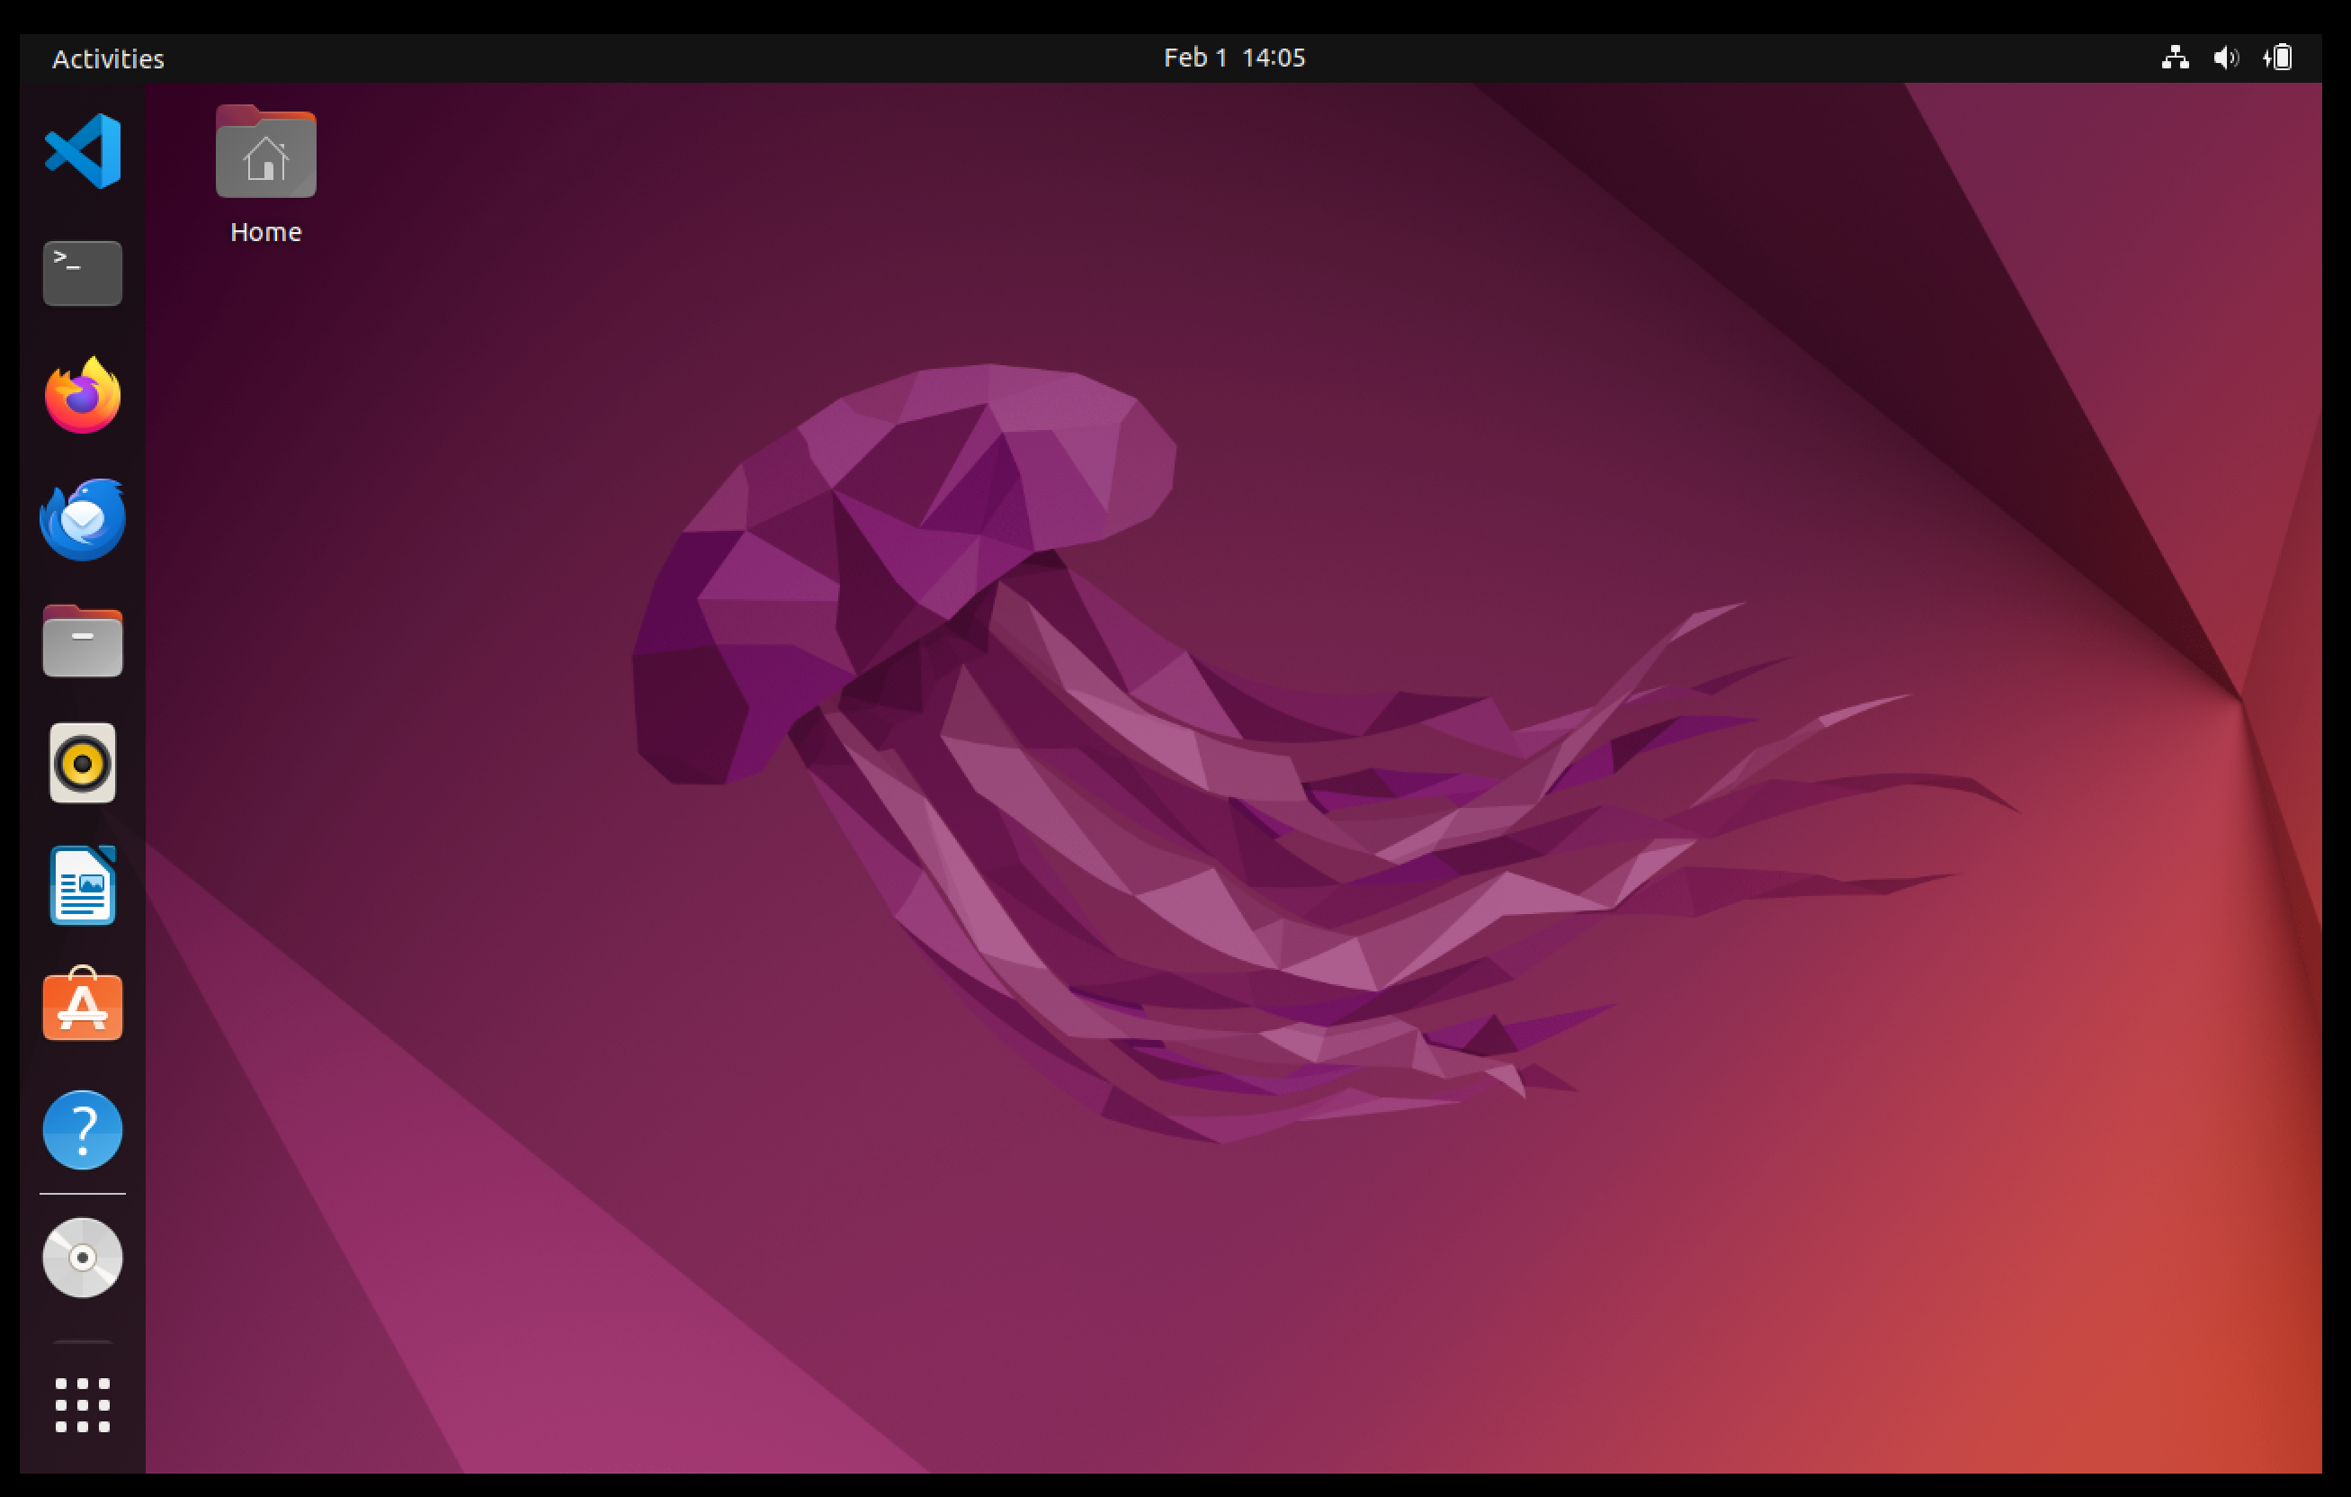This screenshot has height=1497, width=2351.
Task: Launch Rhythmbox music player
Action: 83,764
